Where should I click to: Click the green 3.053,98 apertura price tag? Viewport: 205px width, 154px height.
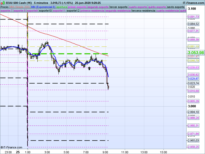point(196,53)
